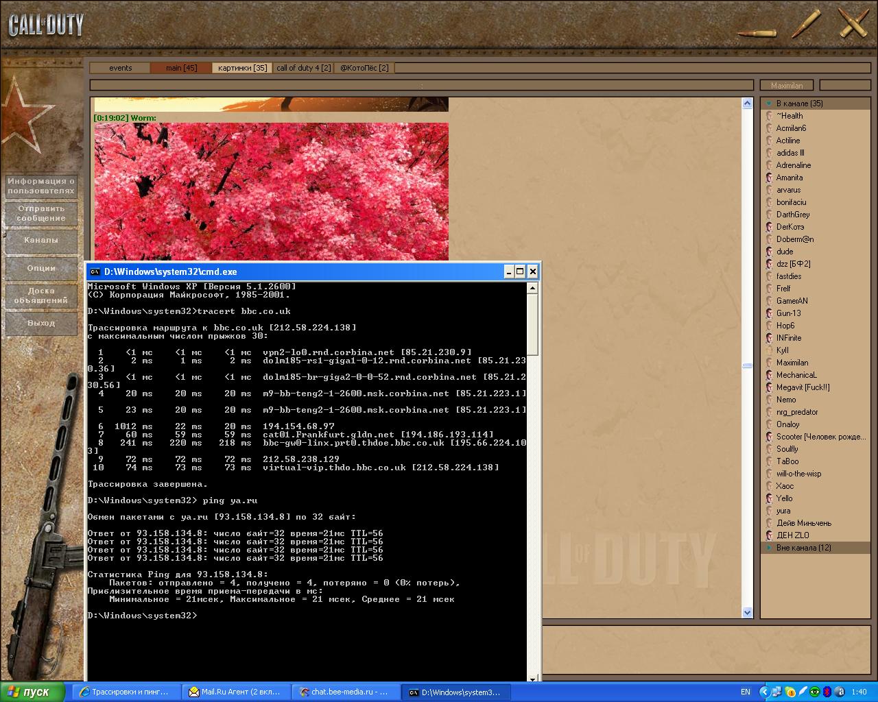Open the Windows 'пуск' Start button
Viewport: 878px width, 702px height.
coord(33,692)
